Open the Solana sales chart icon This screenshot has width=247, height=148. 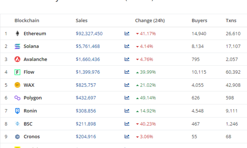(x=127, y=46)
